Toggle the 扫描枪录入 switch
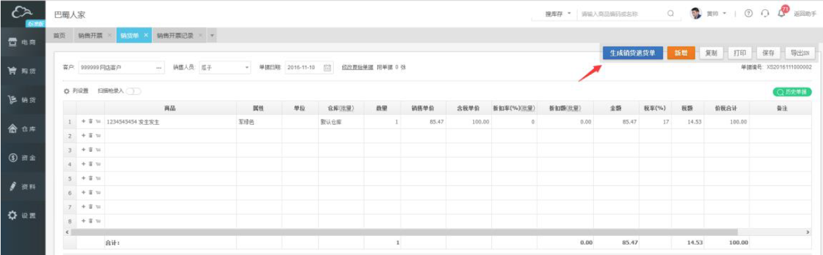Viewport: 823px width, 255px height. [x=133, y=91]
